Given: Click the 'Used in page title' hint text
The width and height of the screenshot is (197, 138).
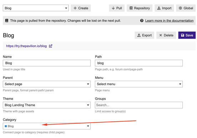Looking at the screenshot, I should click(x=14, y=69).
